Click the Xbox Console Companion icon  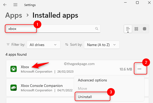pyautogui.click(x=14, y=88)
